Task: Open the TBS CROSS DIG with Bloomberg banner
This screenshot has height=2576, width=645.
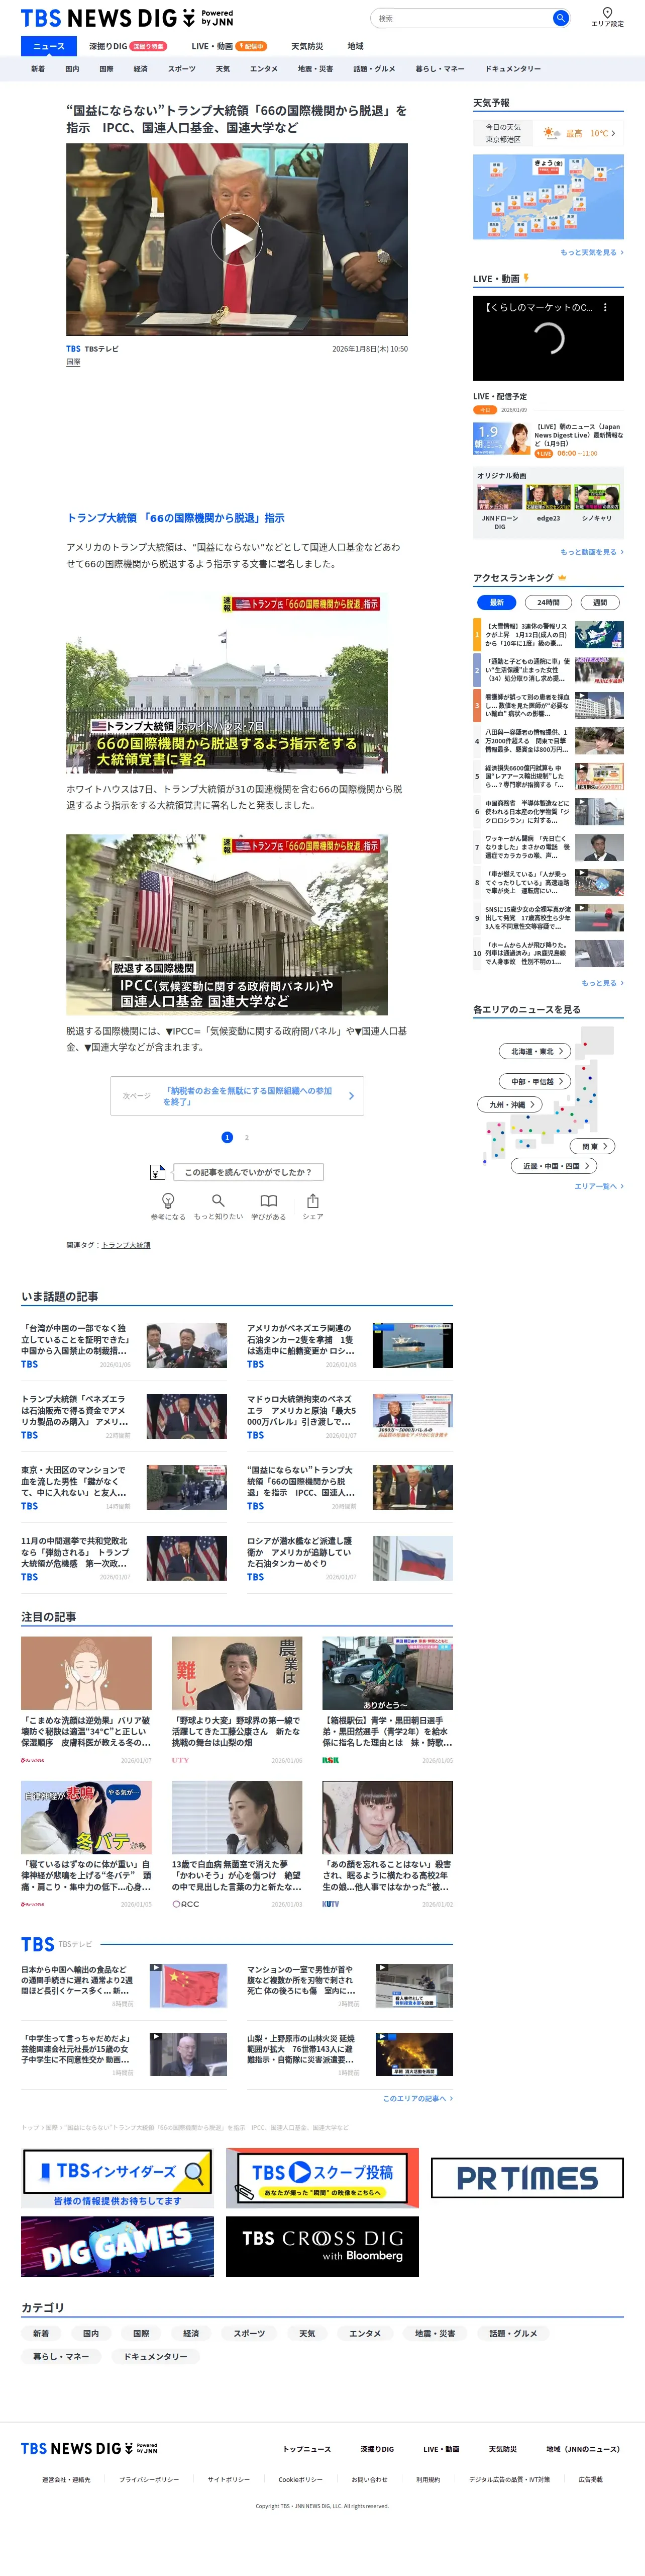Action: coord(321,2247)
